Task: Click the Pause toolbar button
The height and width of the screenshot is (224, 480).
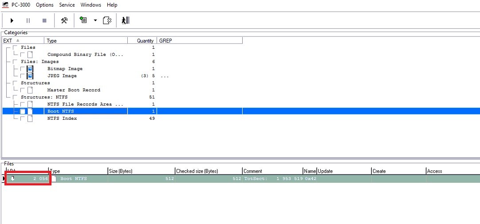Action: pyautogui.click(x=28, y=20)
